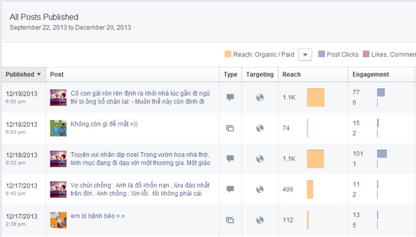Click the Engagement column header

[370, 74]
